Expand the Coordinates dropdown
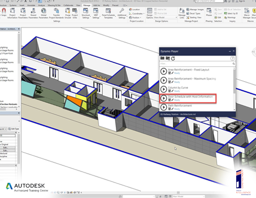Viewport: 256px width, 198px height. click(137, 14)
